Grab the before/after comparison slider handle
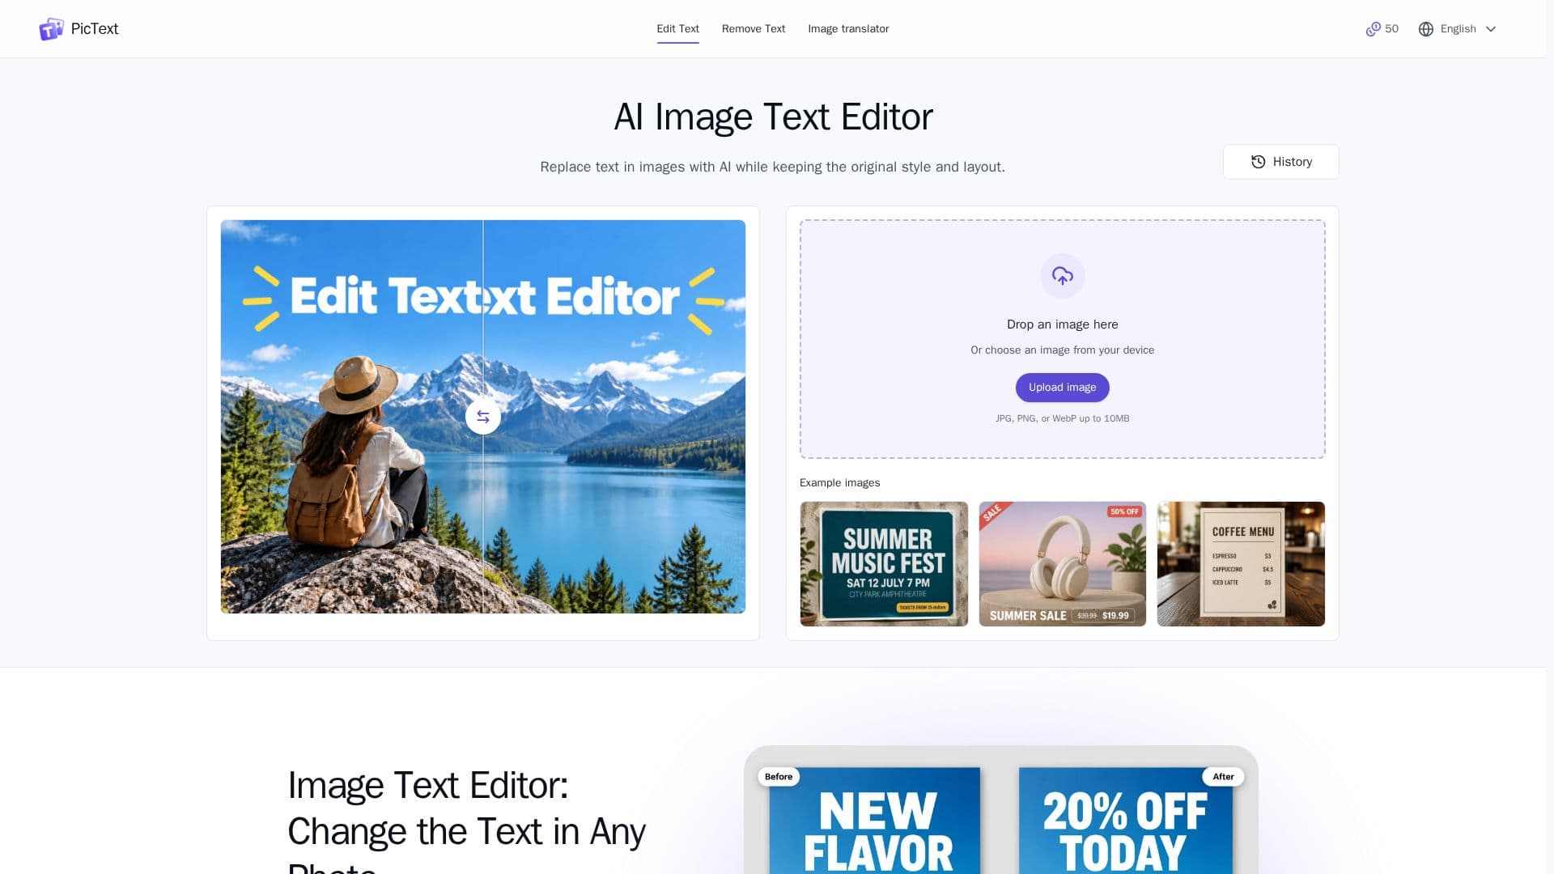 tap(483, 417)
